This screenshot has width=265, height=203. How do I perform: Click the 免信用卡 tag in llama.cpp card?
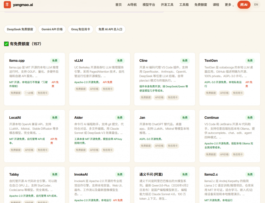43,93
